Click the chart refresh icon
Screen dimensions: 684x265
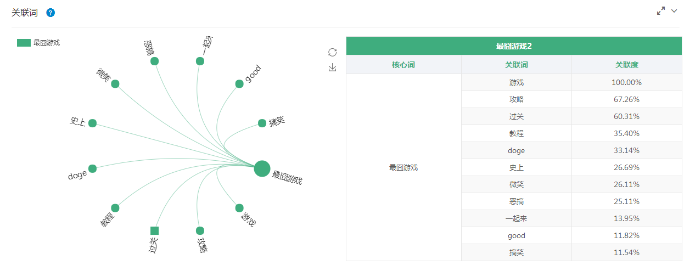click(332, 52)
